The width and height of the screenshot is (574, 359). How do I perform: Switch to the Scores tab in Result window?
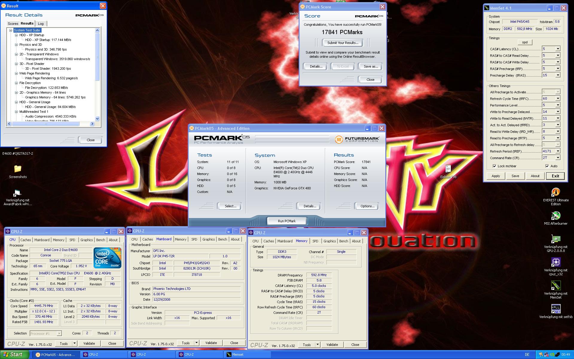point(13,24)
